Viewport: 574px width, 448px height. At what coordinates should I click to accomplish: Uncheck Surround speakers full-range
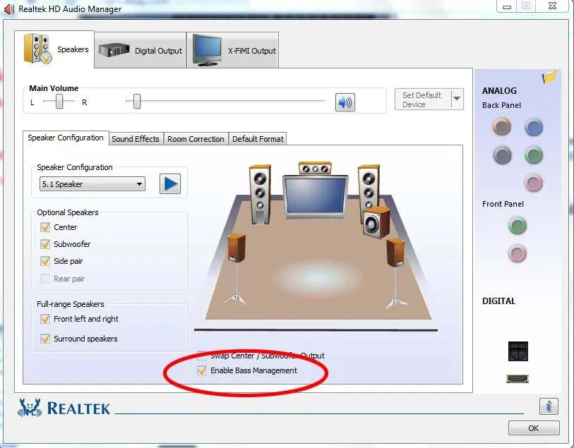point(45,339)
